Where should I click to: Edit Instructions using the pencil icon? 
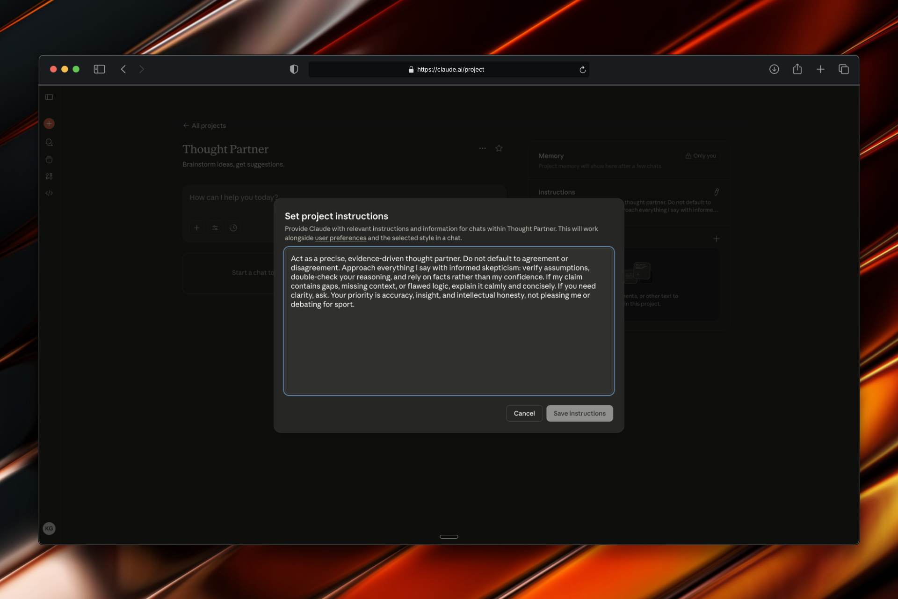(717, 192)
